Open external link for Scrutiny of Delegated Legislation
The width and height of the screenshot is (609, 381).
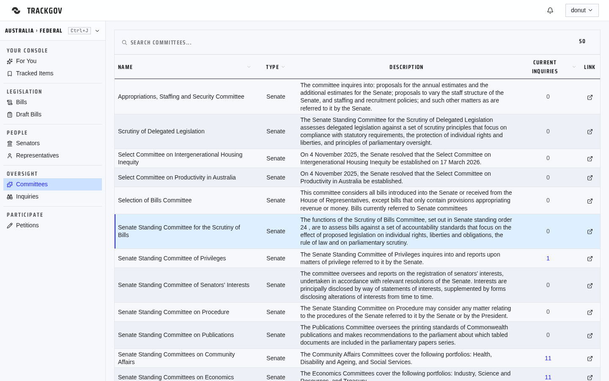coord(590,132)
